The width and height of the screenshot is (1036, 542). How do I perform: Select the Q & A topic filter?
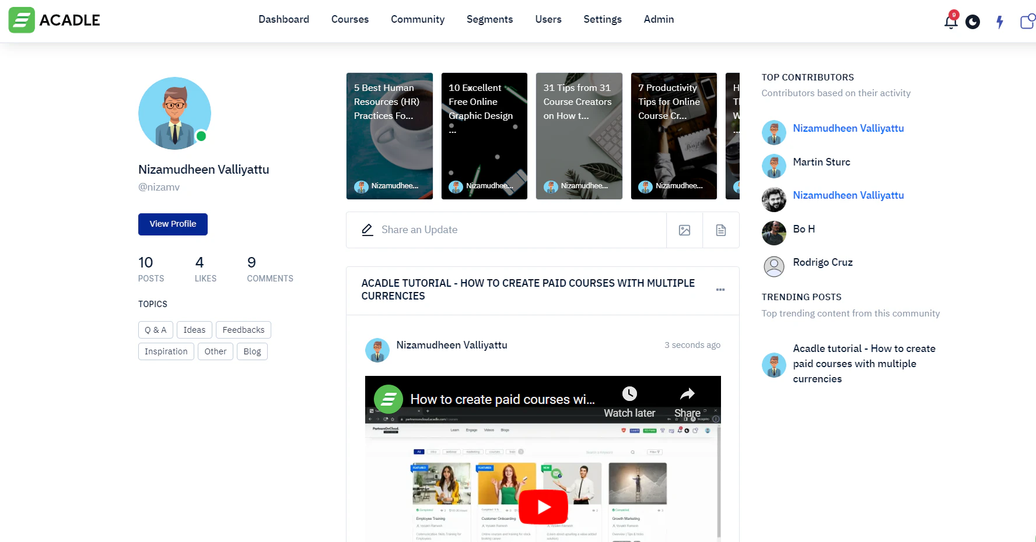[x=155, y=329]
